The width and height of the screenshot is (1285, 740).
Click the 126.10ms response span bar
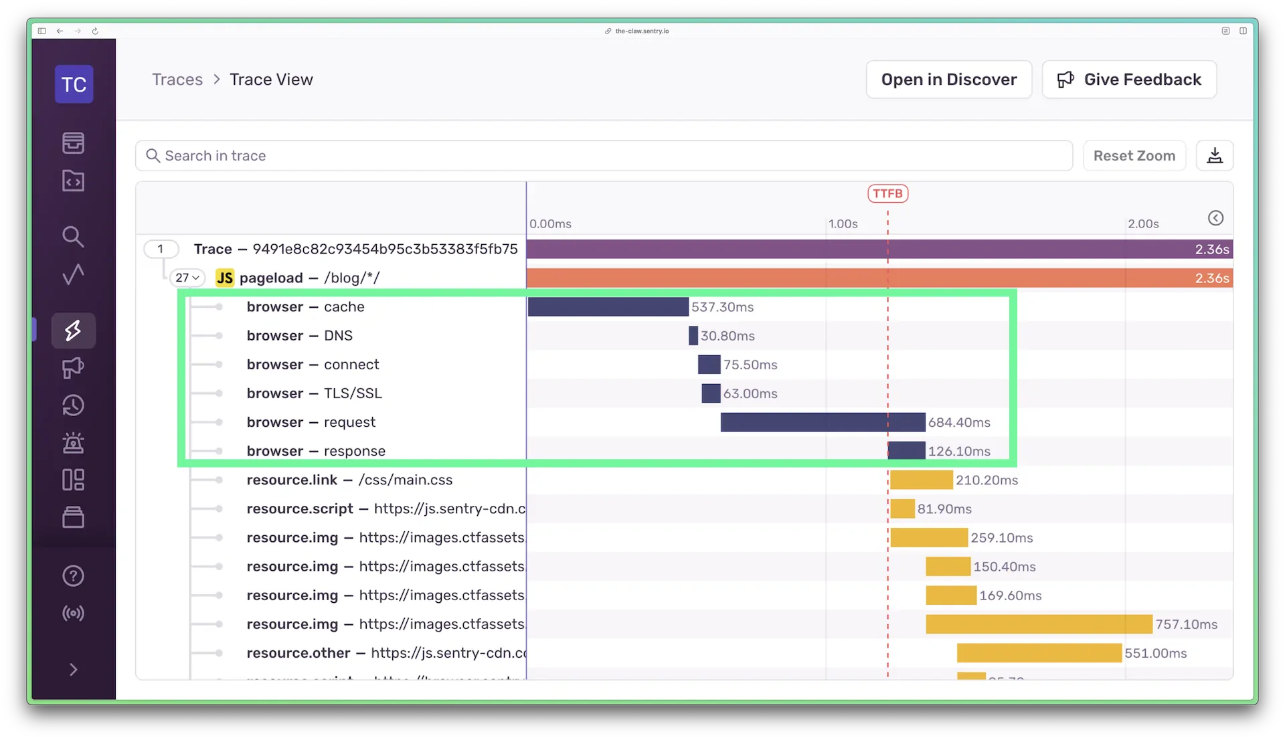click(x=907, y=450)
